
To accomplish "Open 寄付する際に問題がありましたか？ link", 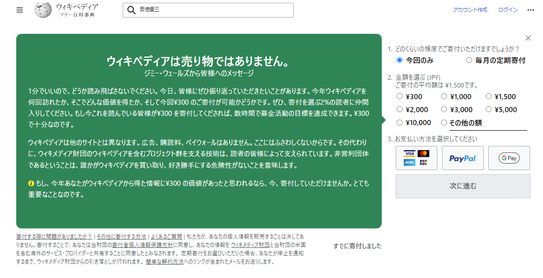I will click(54, 237).
